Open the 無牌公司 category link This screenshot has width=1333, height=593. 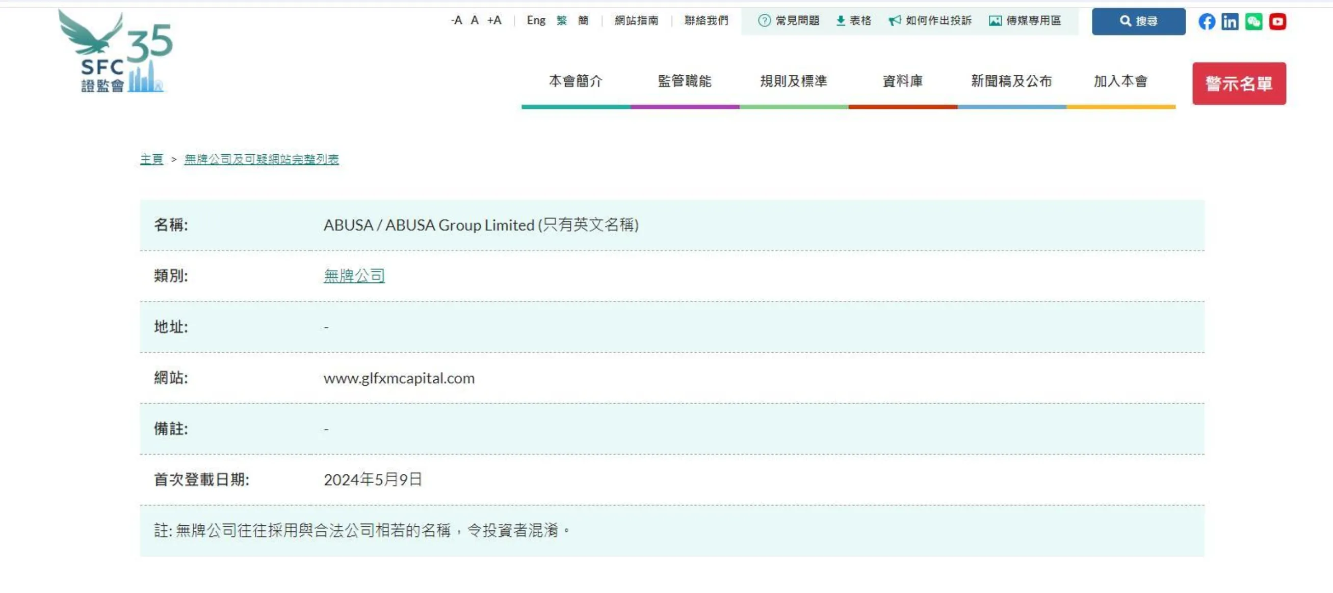coord(354,276)
